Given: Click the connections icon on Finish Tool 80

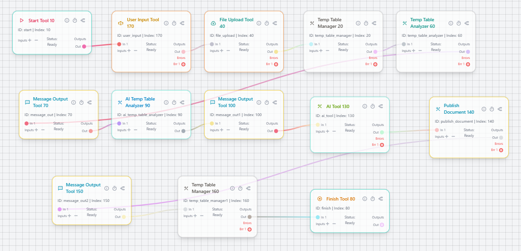Looking at the screenshot, I should point(381,199).
